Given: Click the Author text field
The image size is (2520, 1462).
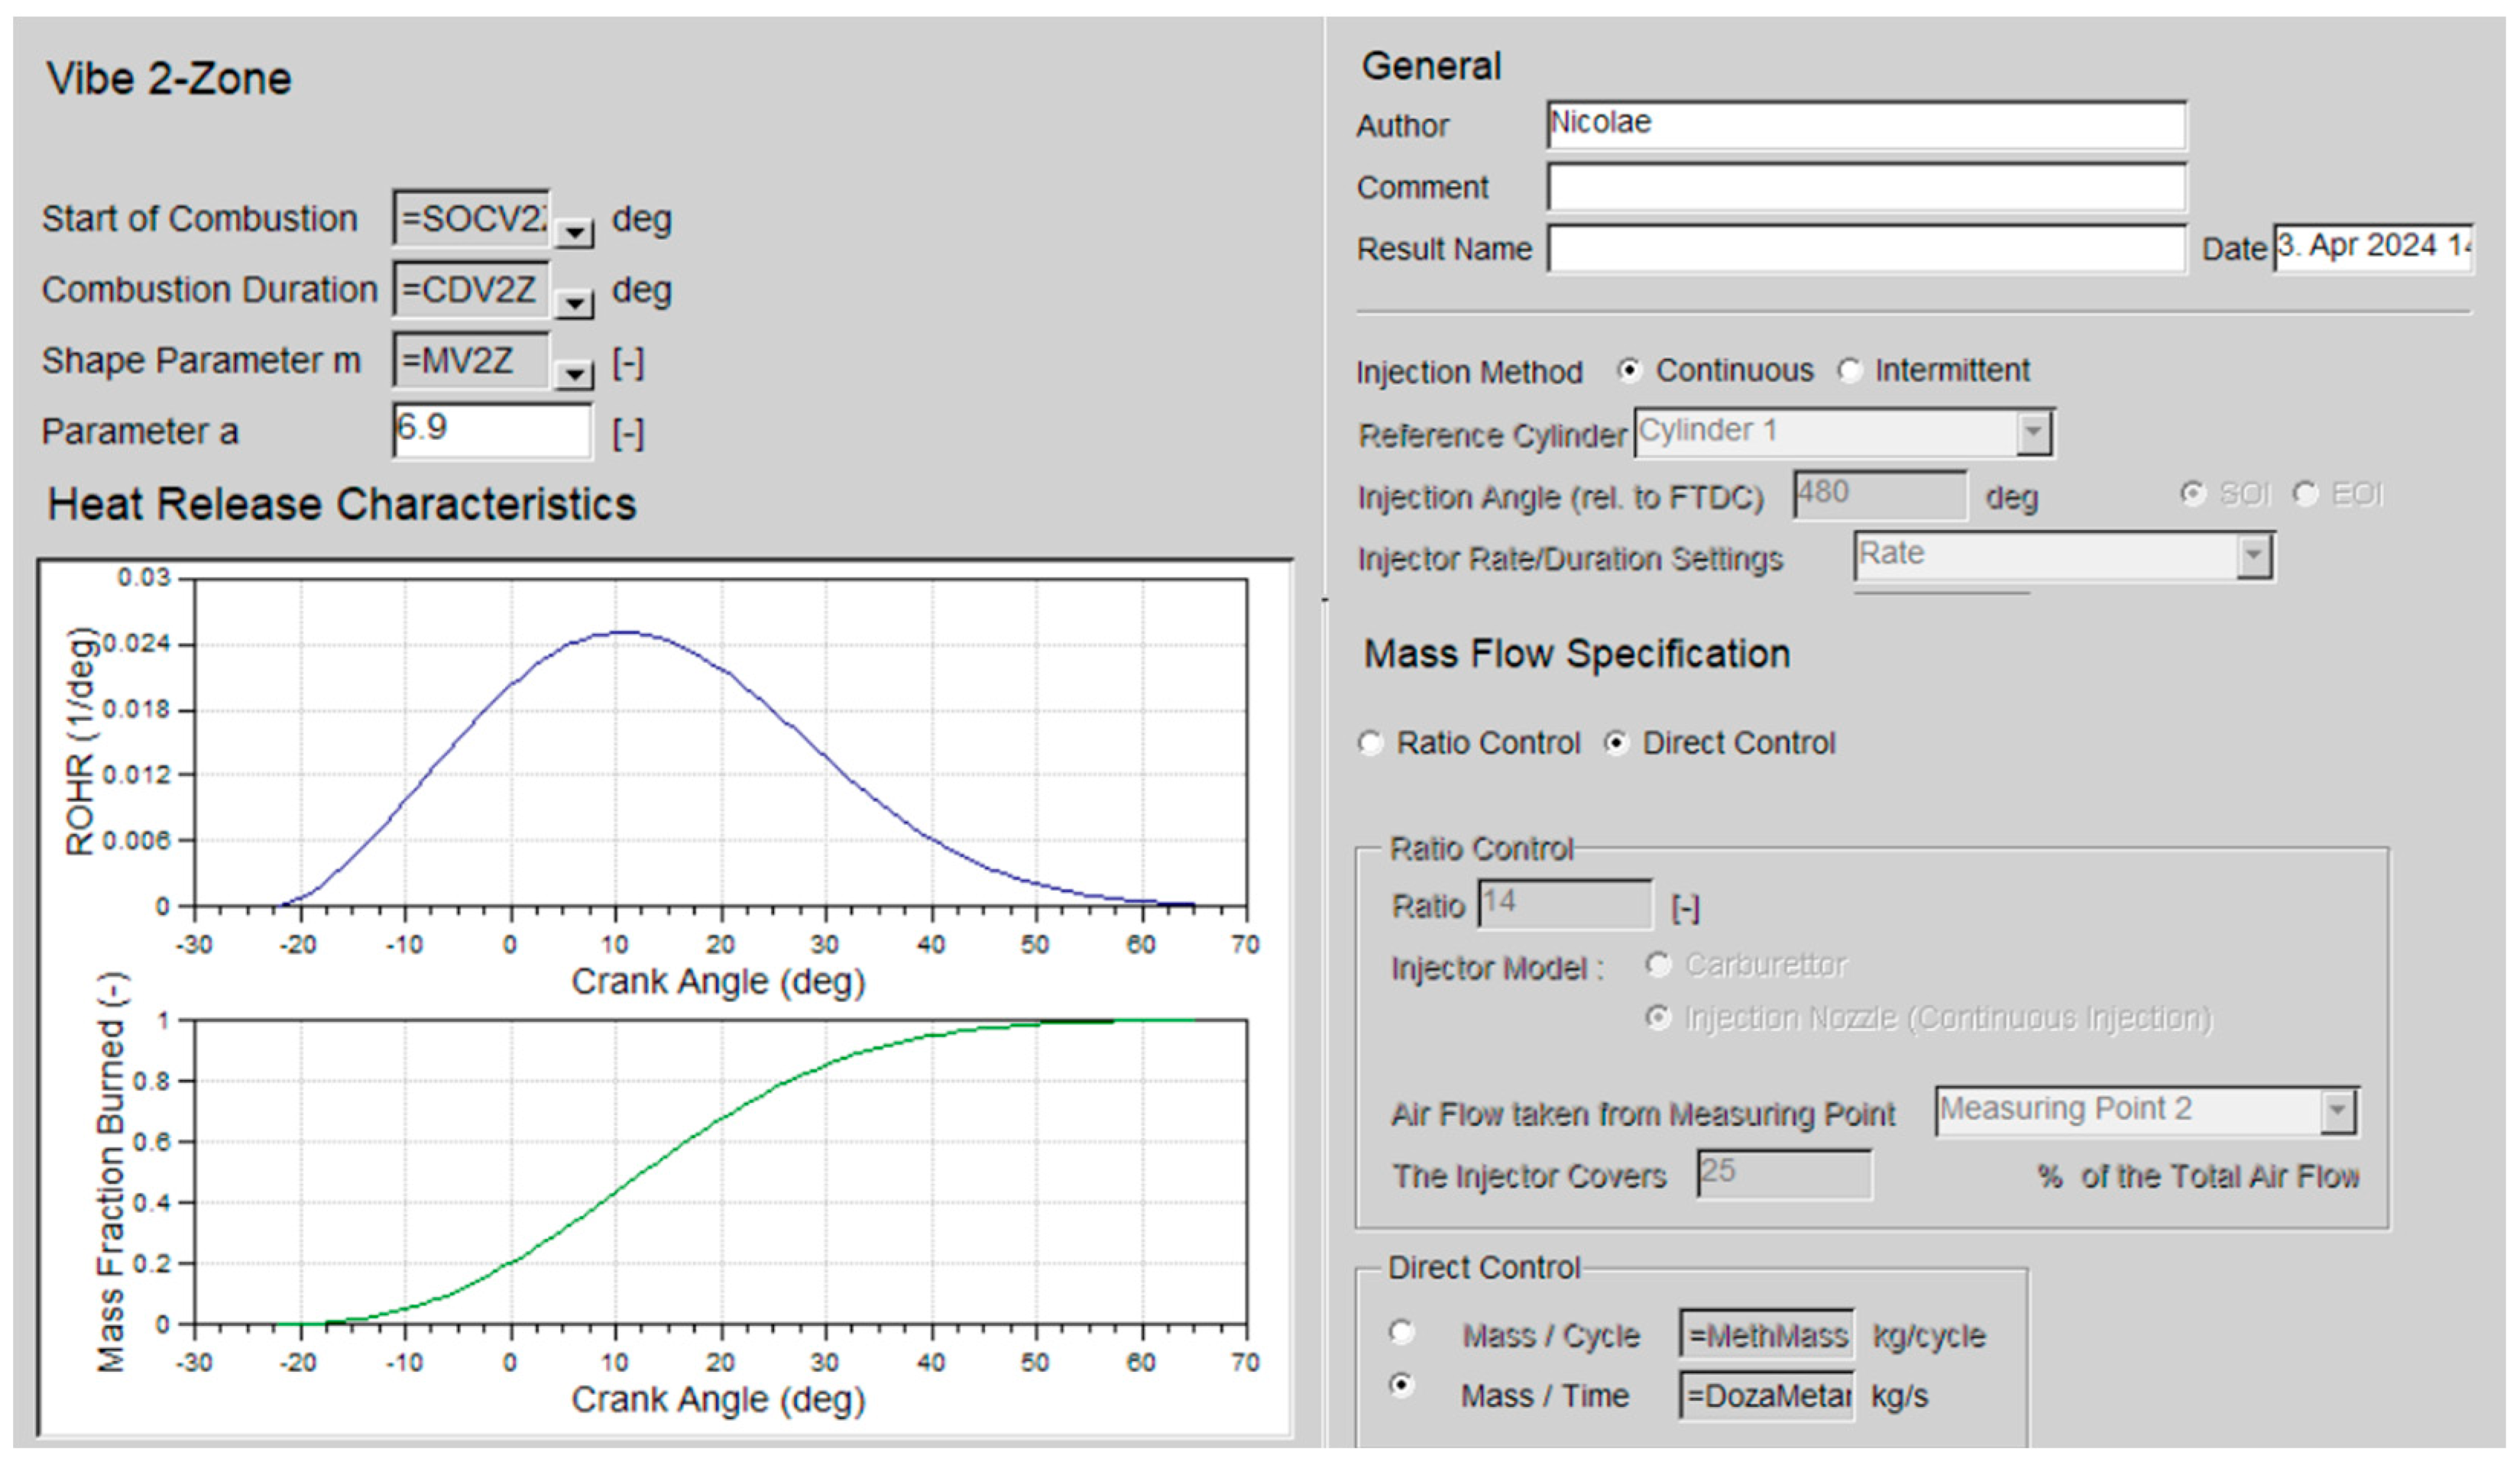Looking at the screenshot, I should (1865, 125).
